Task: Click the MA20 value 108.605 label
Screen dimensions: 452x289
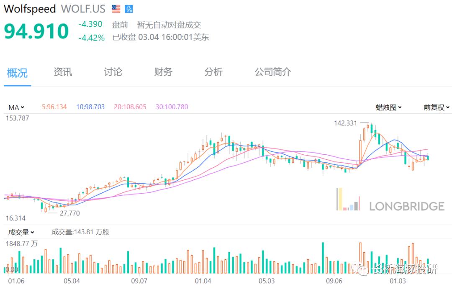Action: [130, 107]
